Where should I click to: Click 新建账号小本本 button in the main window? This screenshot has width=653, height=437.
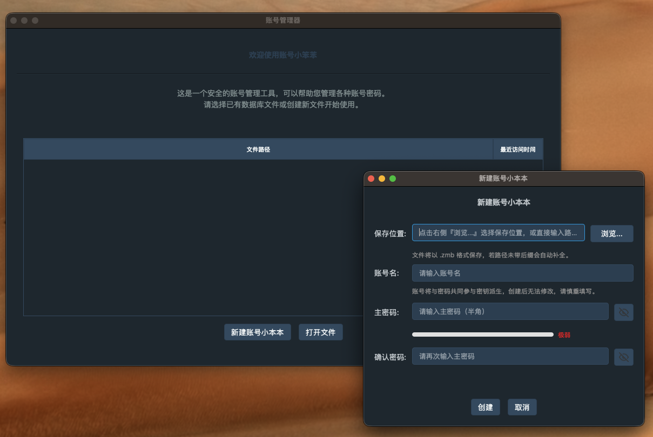coord(257,332)
